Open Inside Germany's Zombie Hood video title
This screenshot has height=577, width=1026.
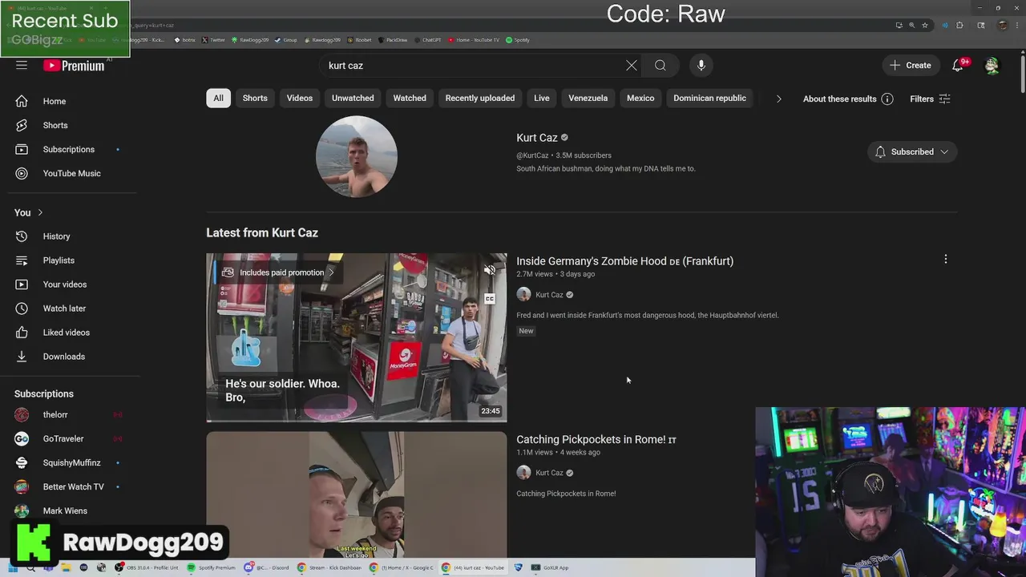[x=625, y=261]
